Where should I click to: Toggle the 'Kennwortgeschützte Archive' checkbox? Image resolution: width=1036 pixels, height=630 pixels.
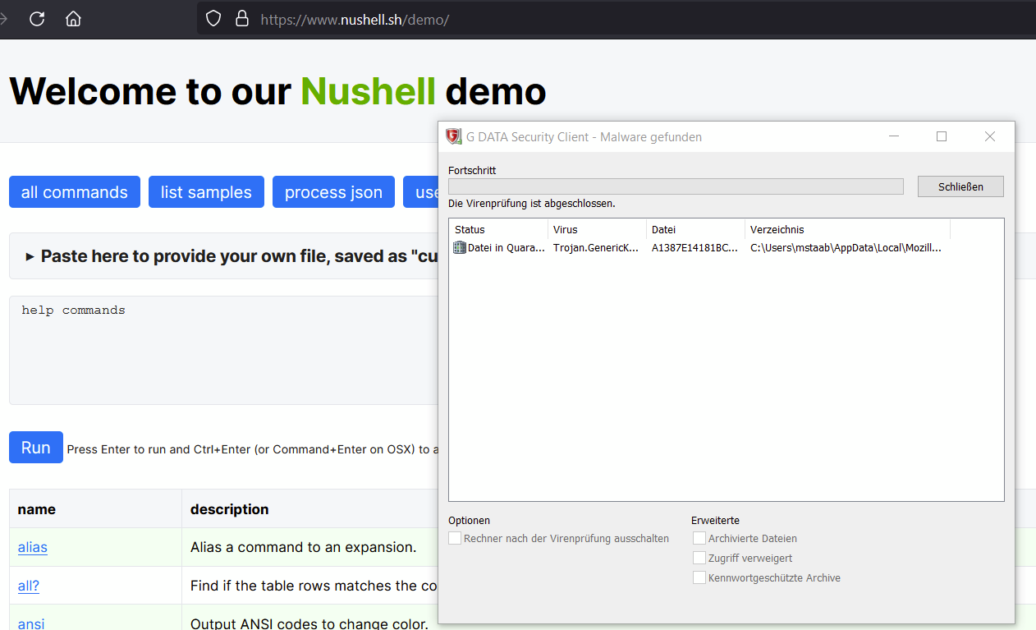tap(699, 578)
